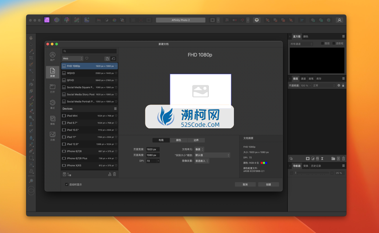The image size is (379, 233).
Task: Open the 图像放置 dropdown
Action: [202, 161]
